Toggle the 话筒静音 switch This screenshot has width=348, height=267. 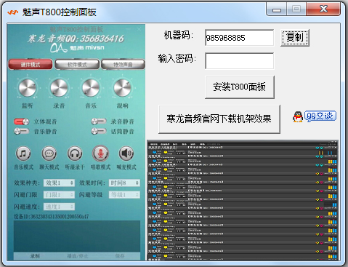tap(99, 131)
